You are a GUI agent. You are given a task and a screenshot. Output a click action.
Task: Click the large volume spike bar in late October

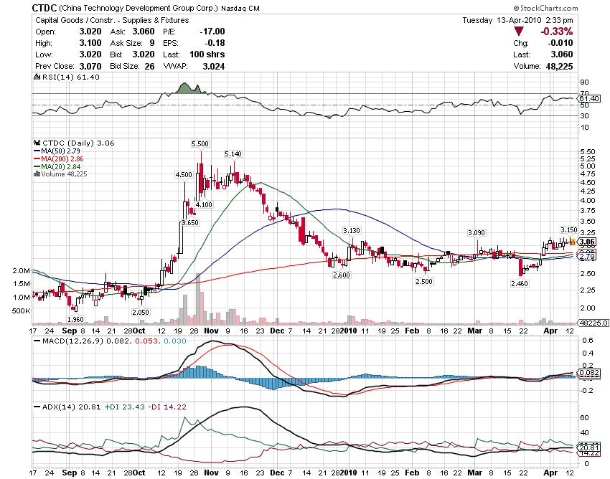tap(197, 300)
